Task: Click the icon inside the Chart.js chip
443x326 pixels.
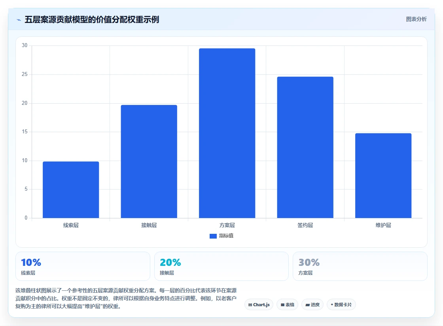Action: click(x=250, y=305)
